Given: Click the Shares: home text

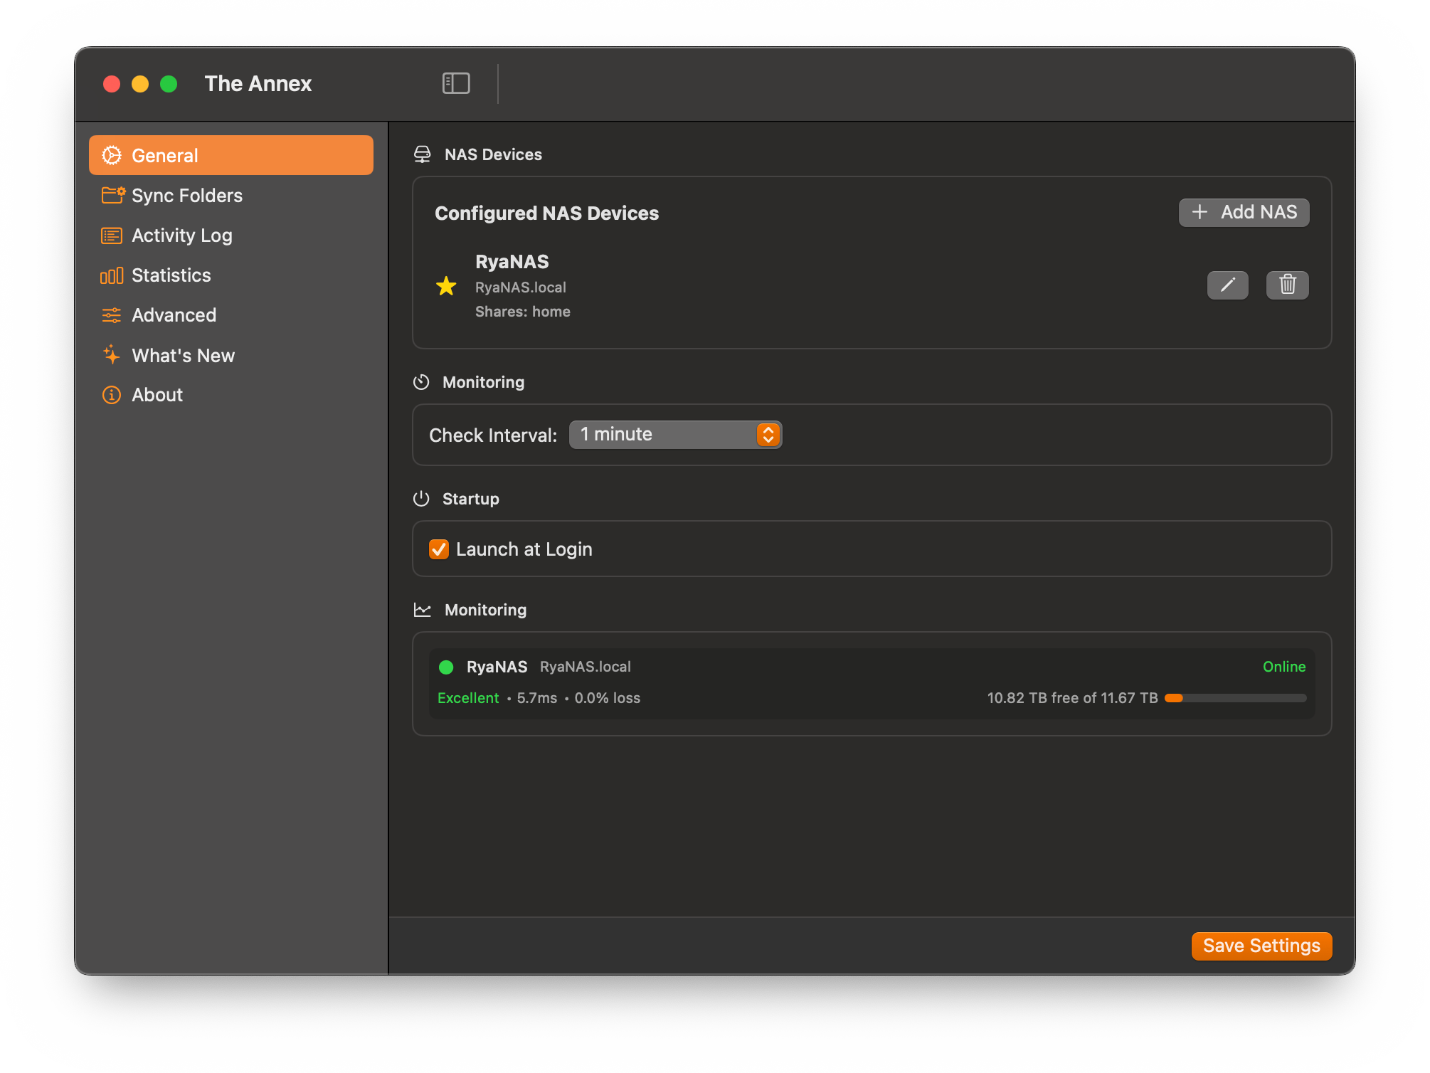Looking at the screenshot, I should click(x=523, y=312).
